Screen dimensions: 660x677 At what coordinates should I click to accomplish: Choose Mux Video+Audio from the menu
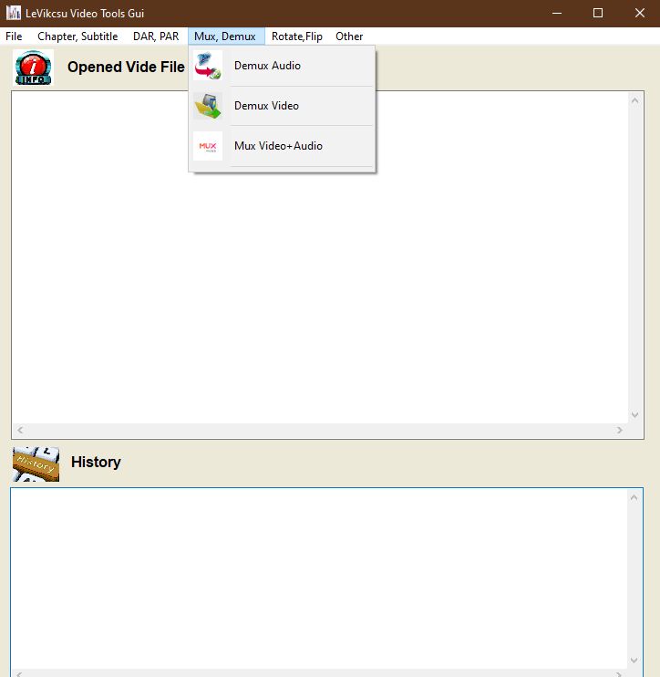(282, 146)
